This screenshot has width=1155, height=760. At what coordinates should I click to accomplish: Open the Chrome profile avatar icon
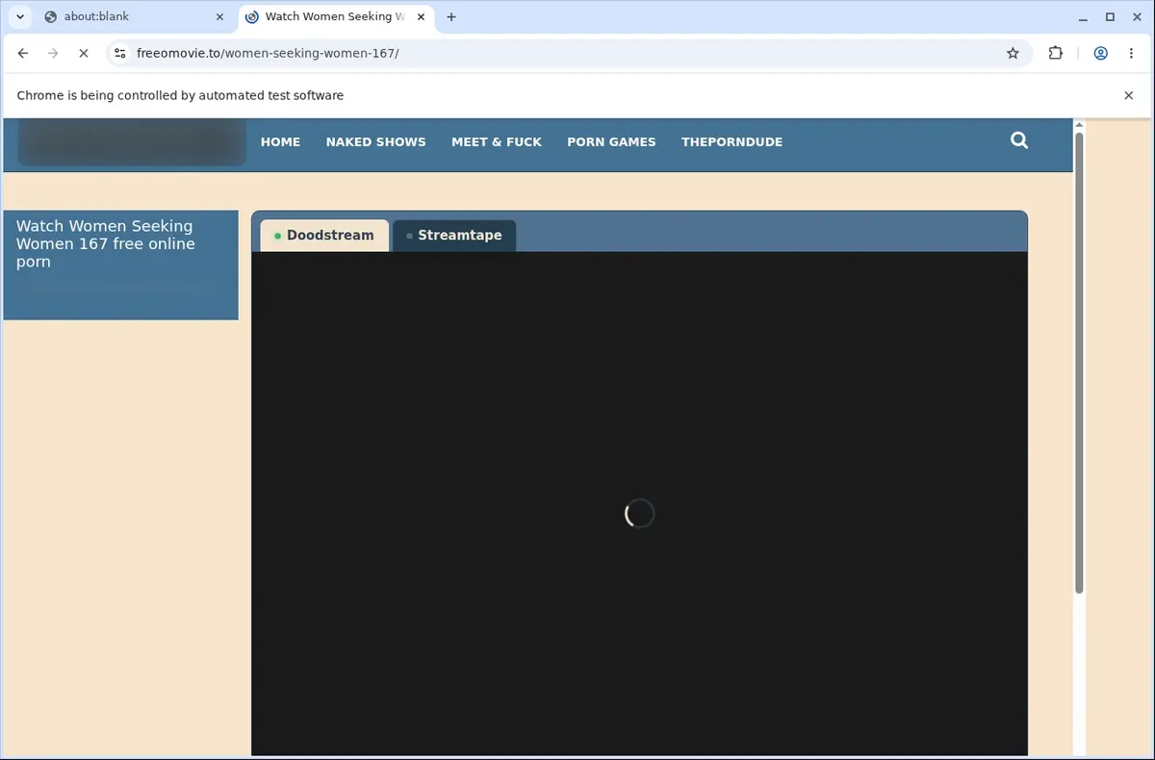click(1100, 54)
